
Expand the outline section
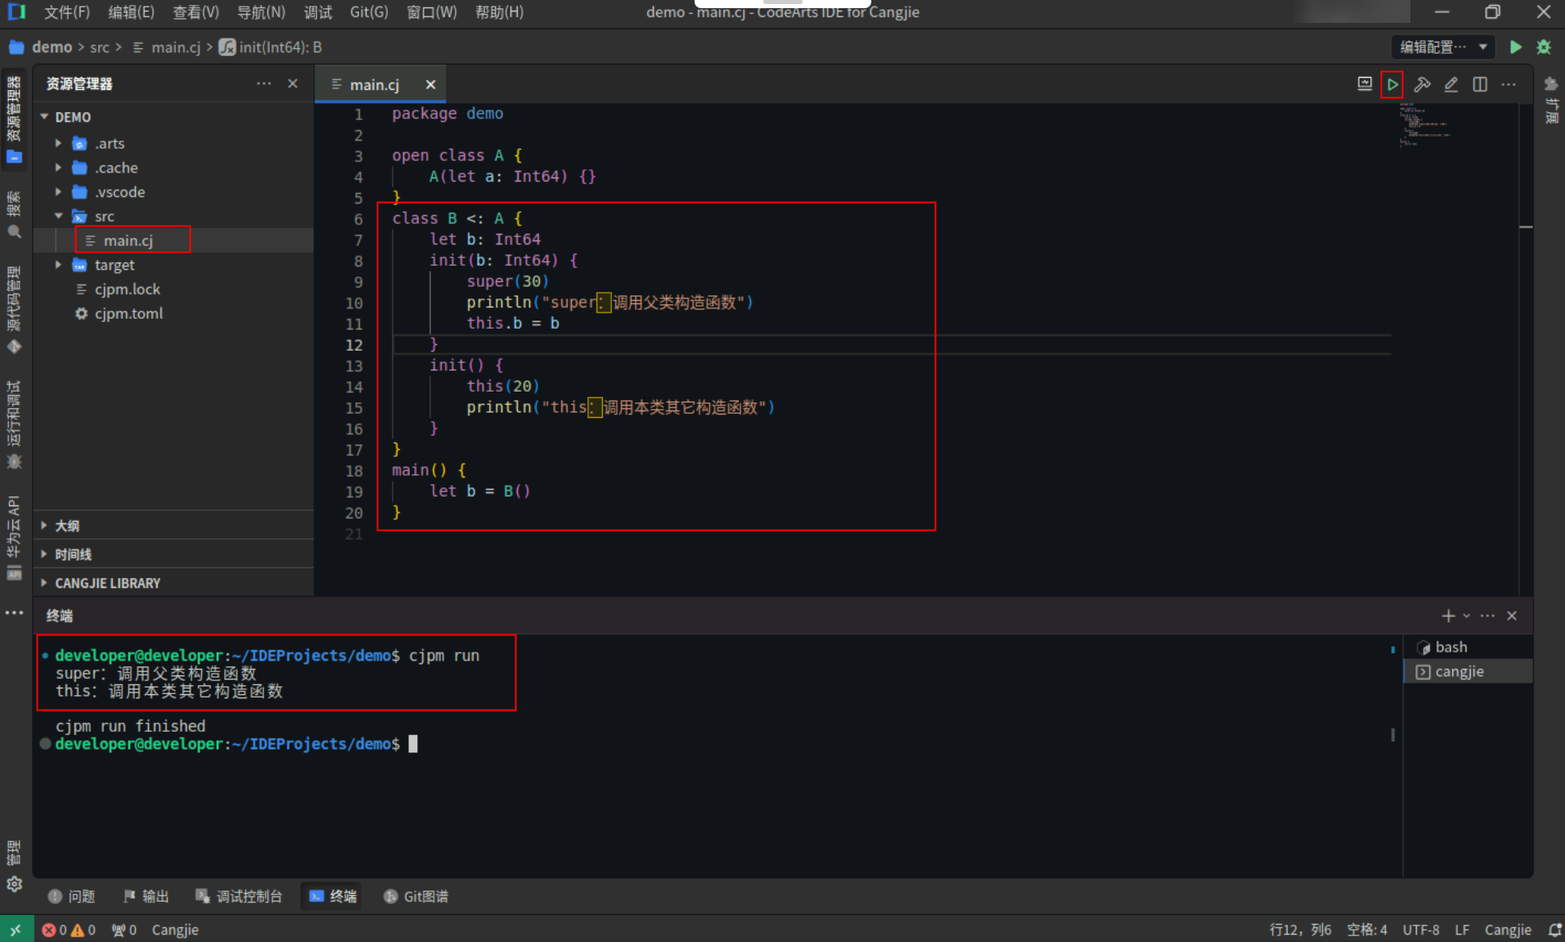[x=173, y=526]
